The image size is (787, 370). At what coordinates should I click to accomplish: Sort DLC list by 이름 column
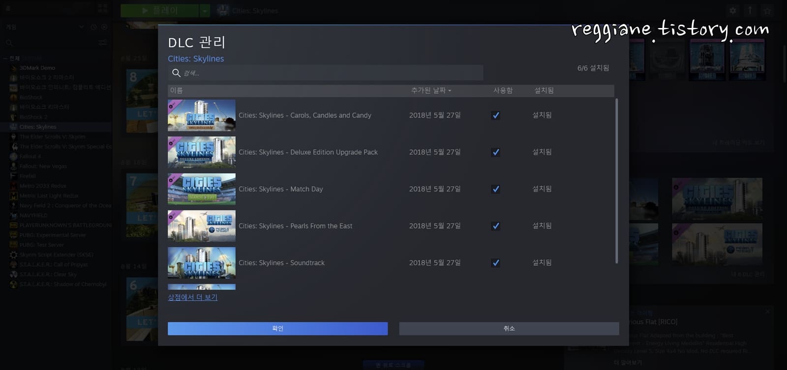tap(177, 90)
